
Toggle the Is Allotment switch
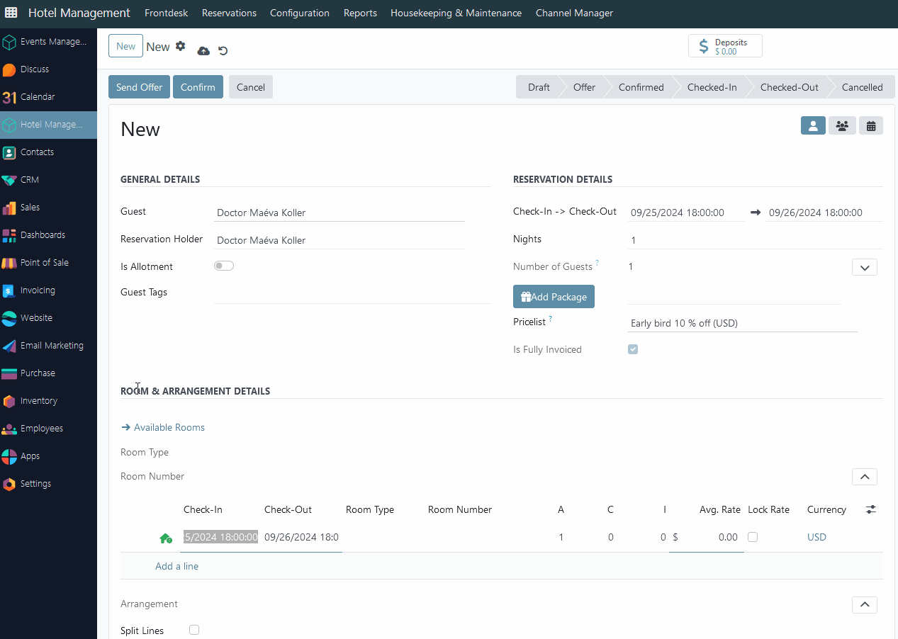click(x=224, y=266)
